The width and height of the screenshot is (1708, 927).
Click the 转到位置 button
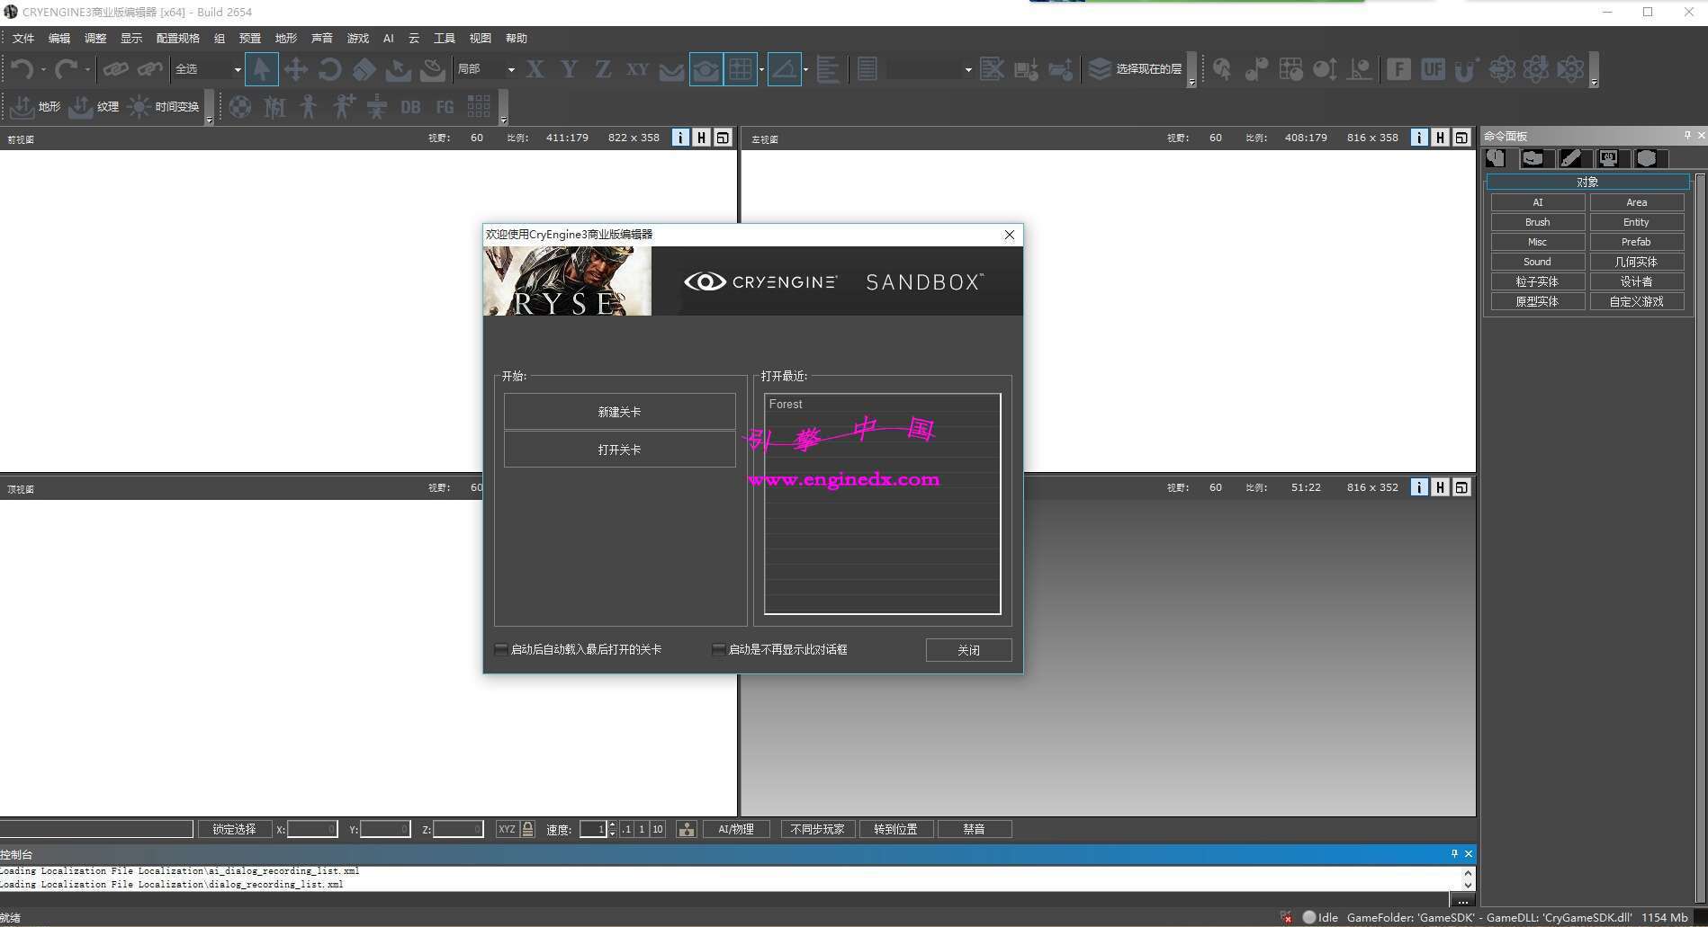(x=896, y=829)
